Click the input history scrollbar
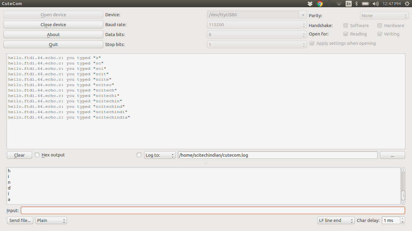 [403, 183]
